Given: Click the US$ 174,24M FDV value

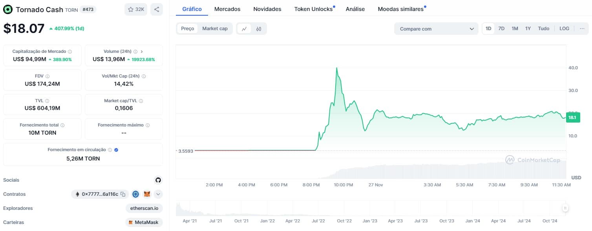Looking at the screenshot, I should (x=42, y=84).
